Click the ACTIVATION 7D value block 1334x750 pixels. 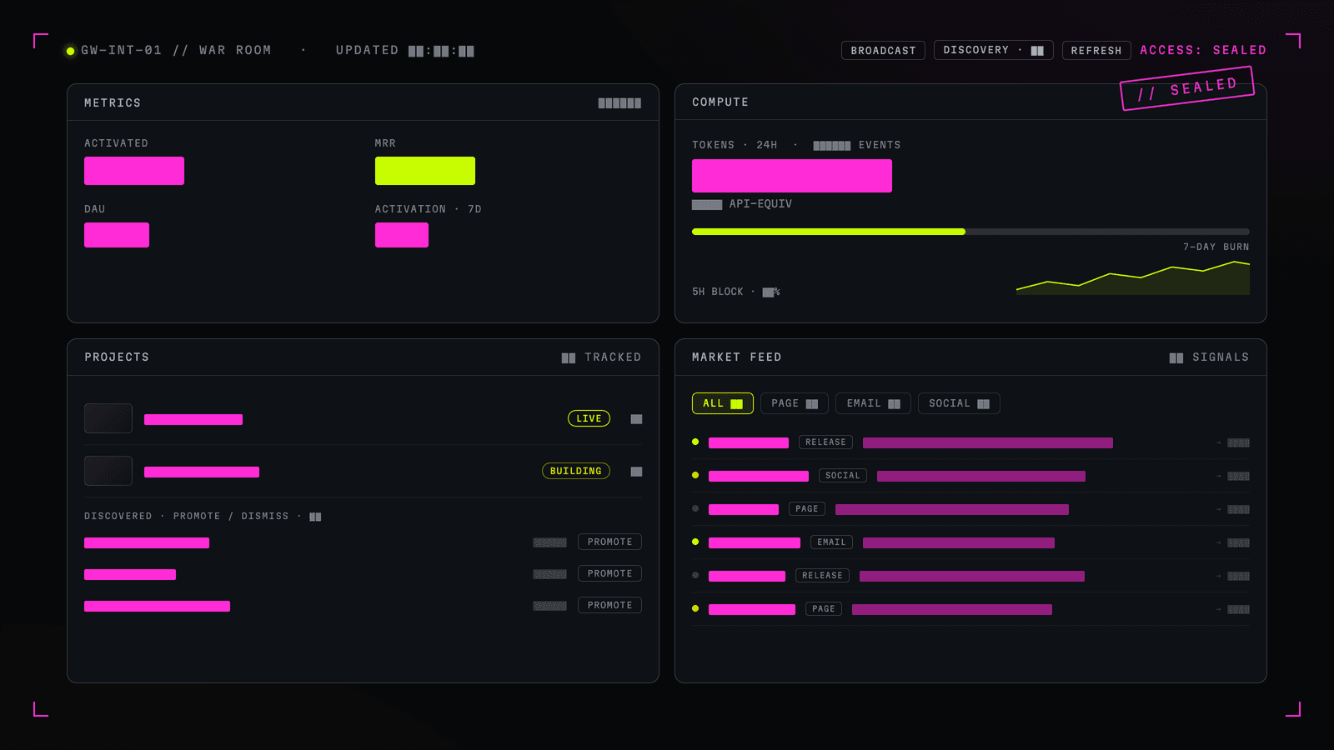[402, 235]
